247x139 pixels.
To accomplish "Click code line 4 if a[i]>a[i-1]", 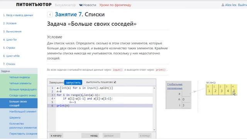I will coord(88,99).
